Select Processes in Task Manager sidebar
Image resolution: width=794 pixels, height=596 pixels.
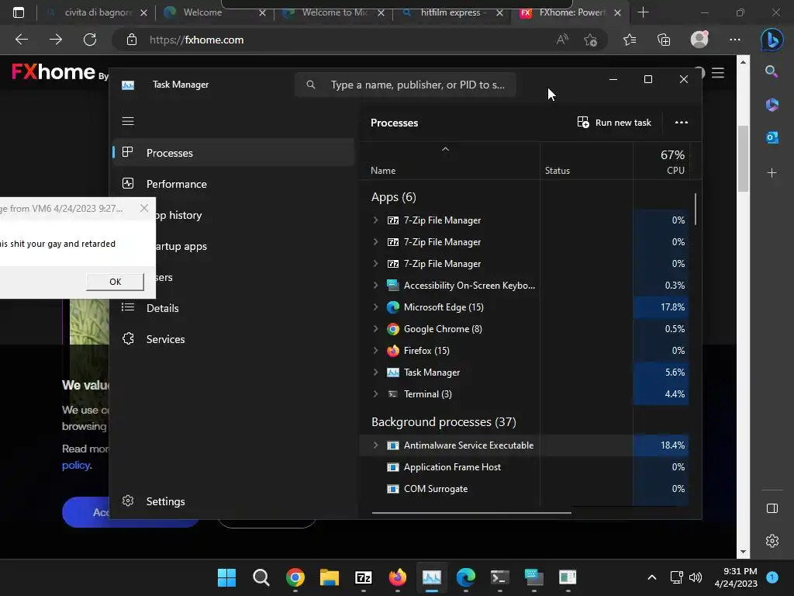click(x=233, y=153)
